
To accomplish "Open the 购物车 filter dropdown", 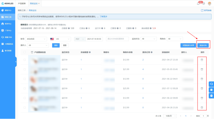I will pyautogui.click(x=175, y=39).
